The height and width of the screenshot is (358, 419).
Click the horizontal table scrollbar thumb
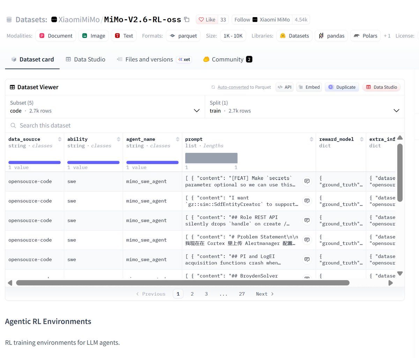183,283
